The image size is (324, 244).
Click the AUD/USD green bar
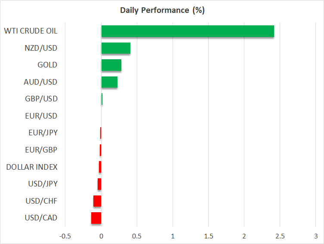click(x=109, y=82)
